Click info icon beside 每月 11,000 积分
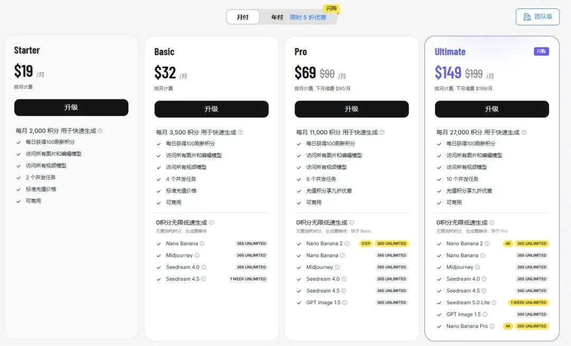Screen dimensions: 571x346 tap(382, 132)
